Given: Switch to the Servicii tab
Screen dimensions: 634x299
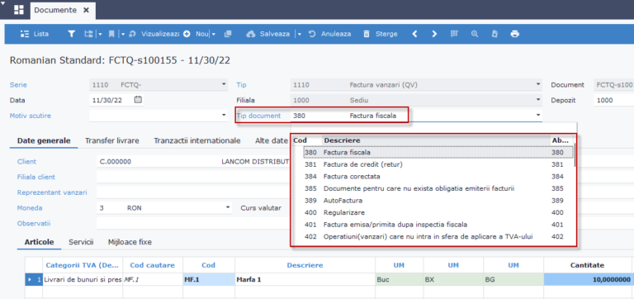Looking at the screenshot, I should click(81, 242).
